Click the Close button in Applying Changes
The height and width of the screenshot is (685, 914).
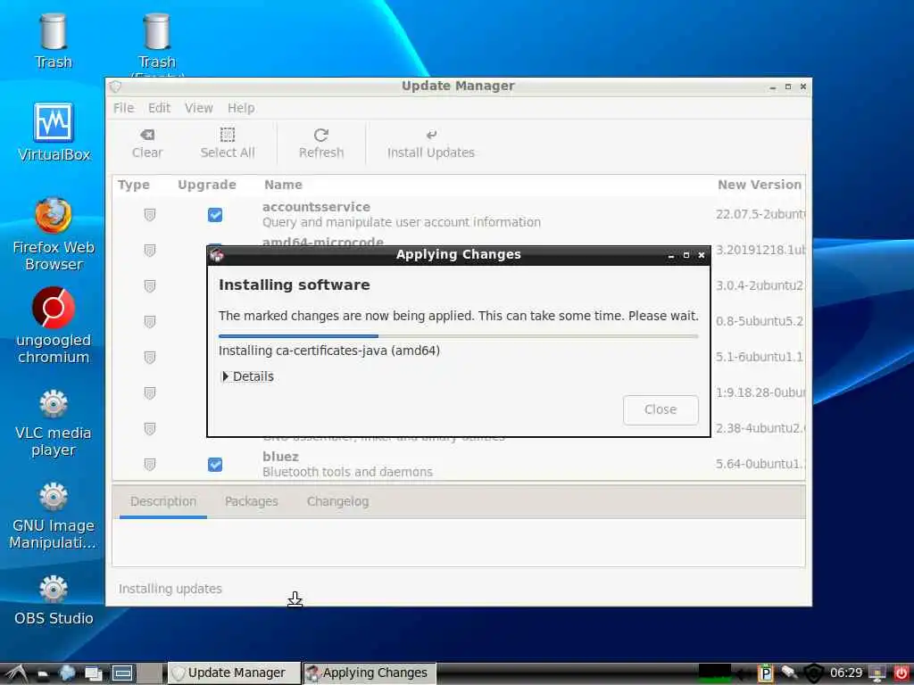click(x=661, y=410)
